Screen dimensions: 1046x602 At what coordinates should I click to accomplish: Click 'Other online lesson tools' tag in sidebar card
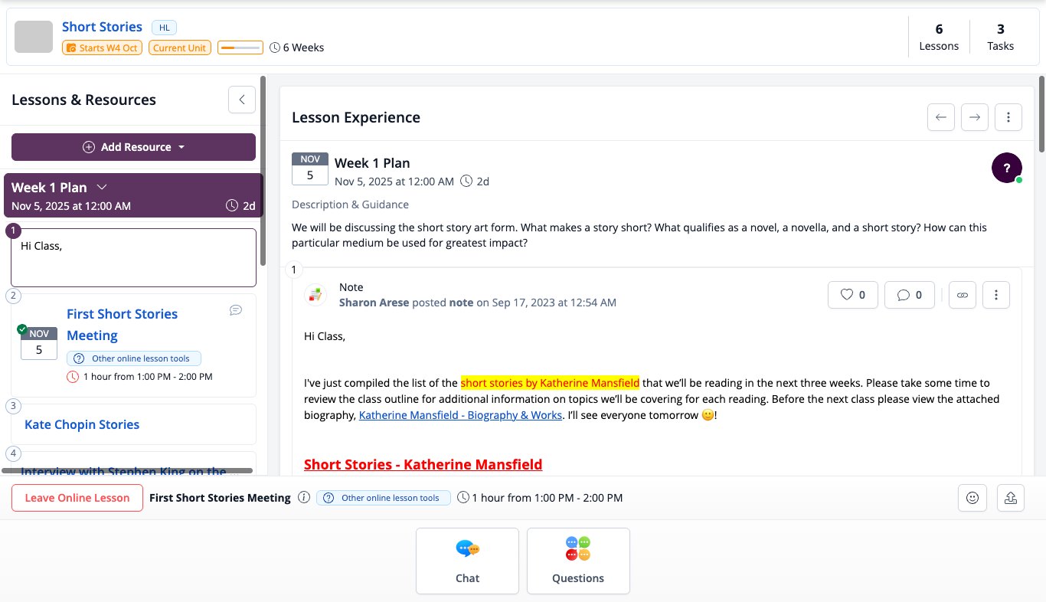pyautogui.click(x=134, y=358)
